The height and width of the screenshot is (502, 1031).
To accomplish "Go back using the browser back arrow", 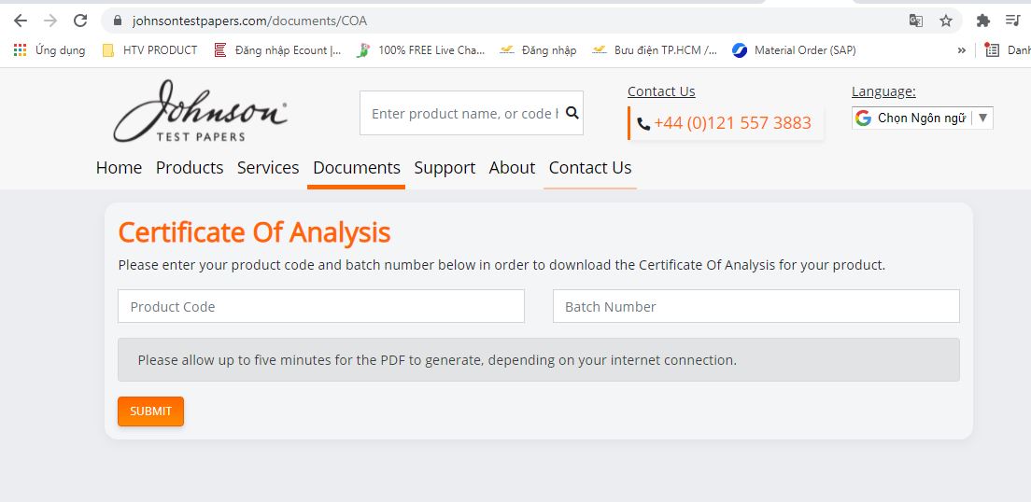I will (21, 21).
